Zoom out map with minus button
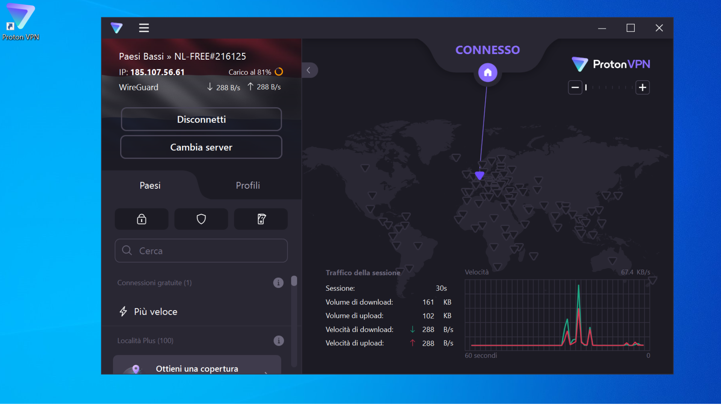Screen dimensions: 721x405 tap(575, 87)
